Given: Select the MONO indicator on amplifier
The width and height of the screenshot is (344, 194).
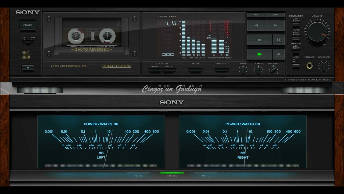Looking at the screenshot, I should tap(138, 174).
